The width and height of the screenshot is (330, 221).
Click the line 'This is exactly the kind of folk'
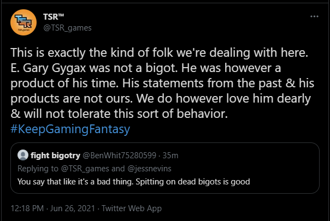(x=92, y=52)
